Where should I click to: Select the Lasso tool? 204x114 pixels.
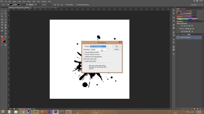coord(2,14)
